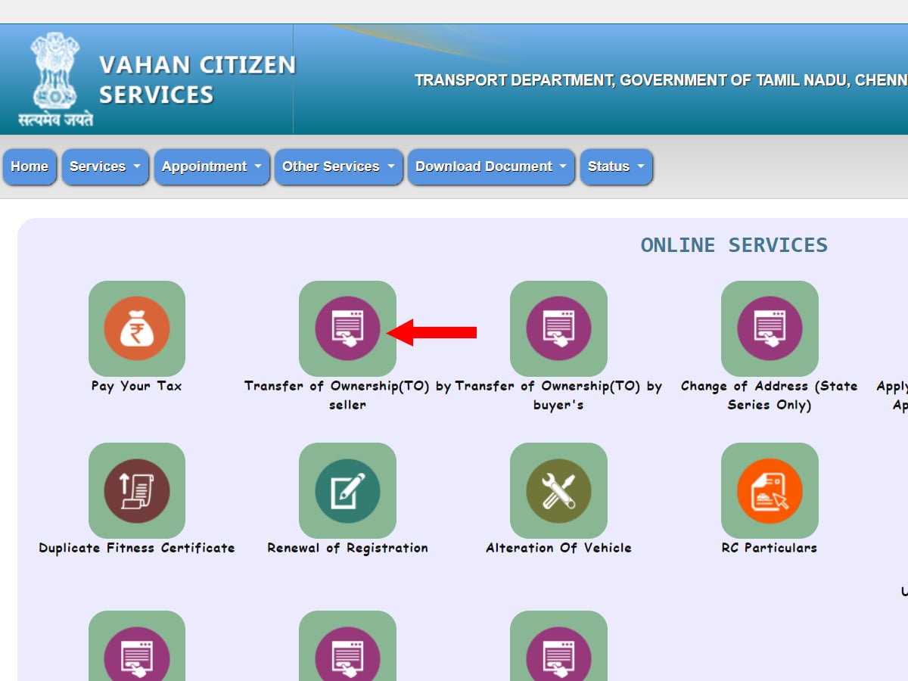Viewport: 908px width, 681px height.
Task: Open the Alteration Of Vehicle service
Action: tap(558, 490)
